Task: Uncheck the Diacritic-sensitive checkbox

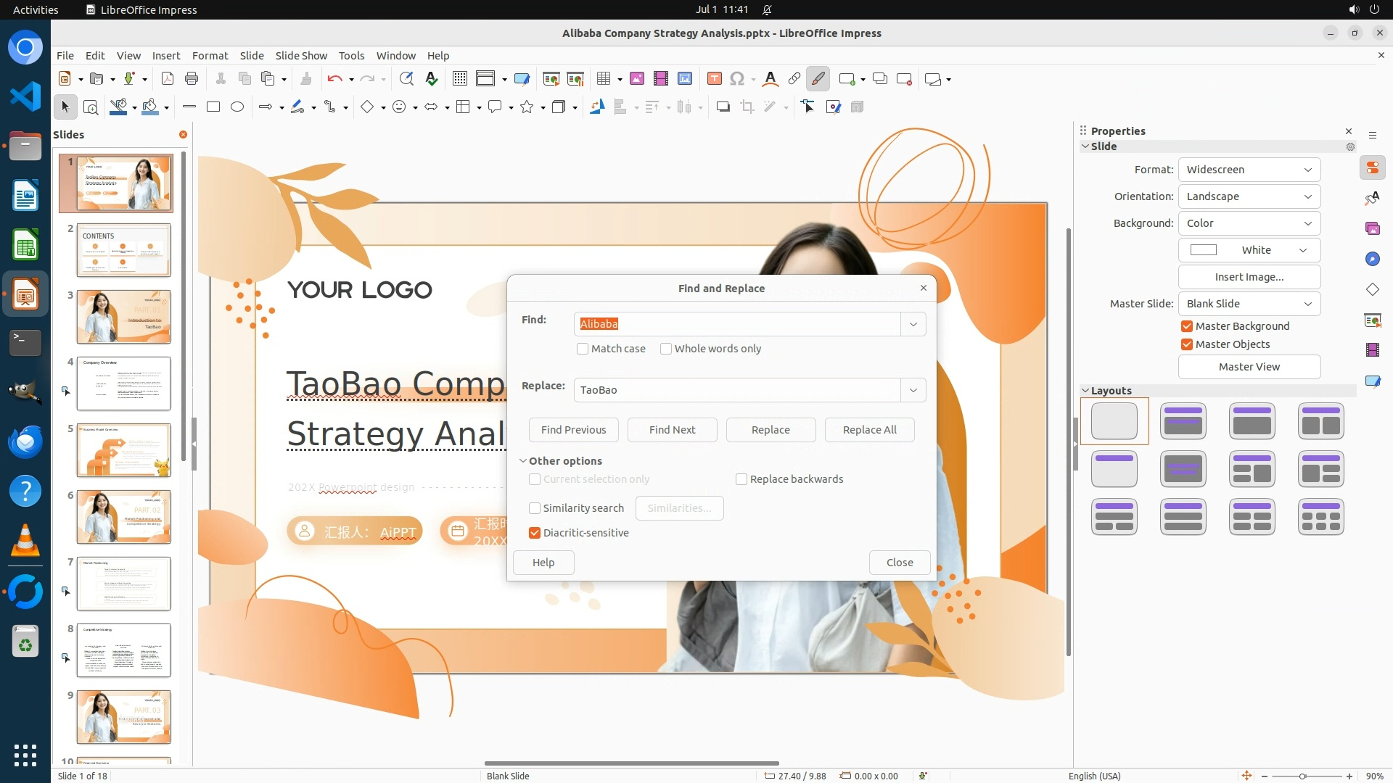Action: point(535,533)
